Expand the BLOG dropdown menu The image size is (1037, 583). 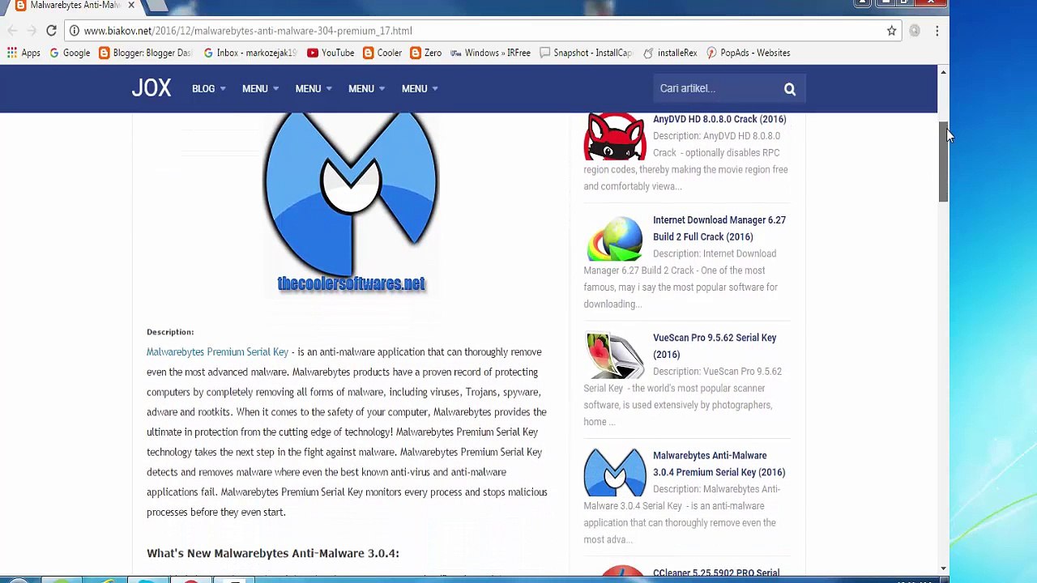(209, 89)
